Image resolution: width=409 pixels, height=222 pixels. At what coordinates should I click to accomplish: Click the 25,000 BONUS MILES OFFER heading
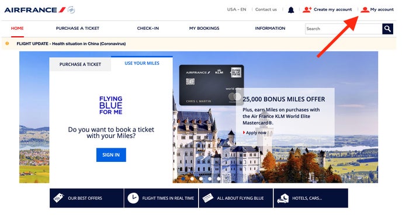click(284, 99)
